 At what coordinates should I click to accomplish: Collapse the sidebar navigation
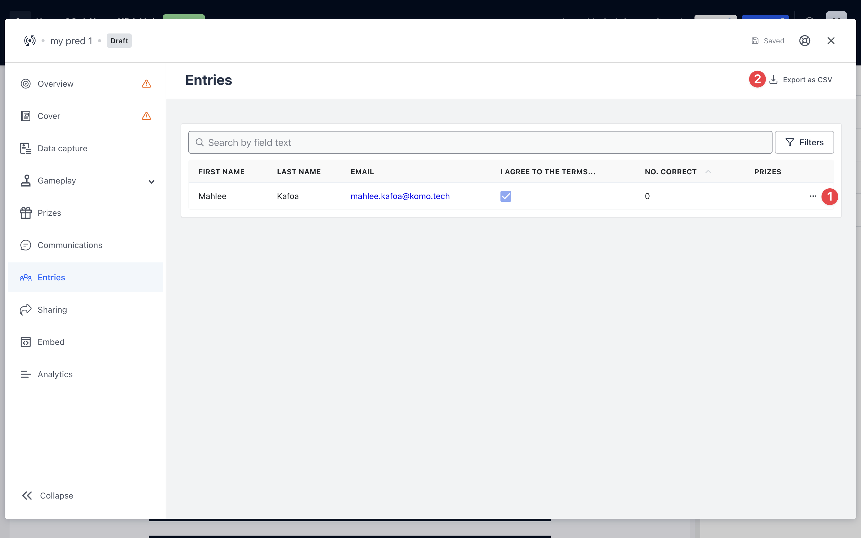coord(47,495)
